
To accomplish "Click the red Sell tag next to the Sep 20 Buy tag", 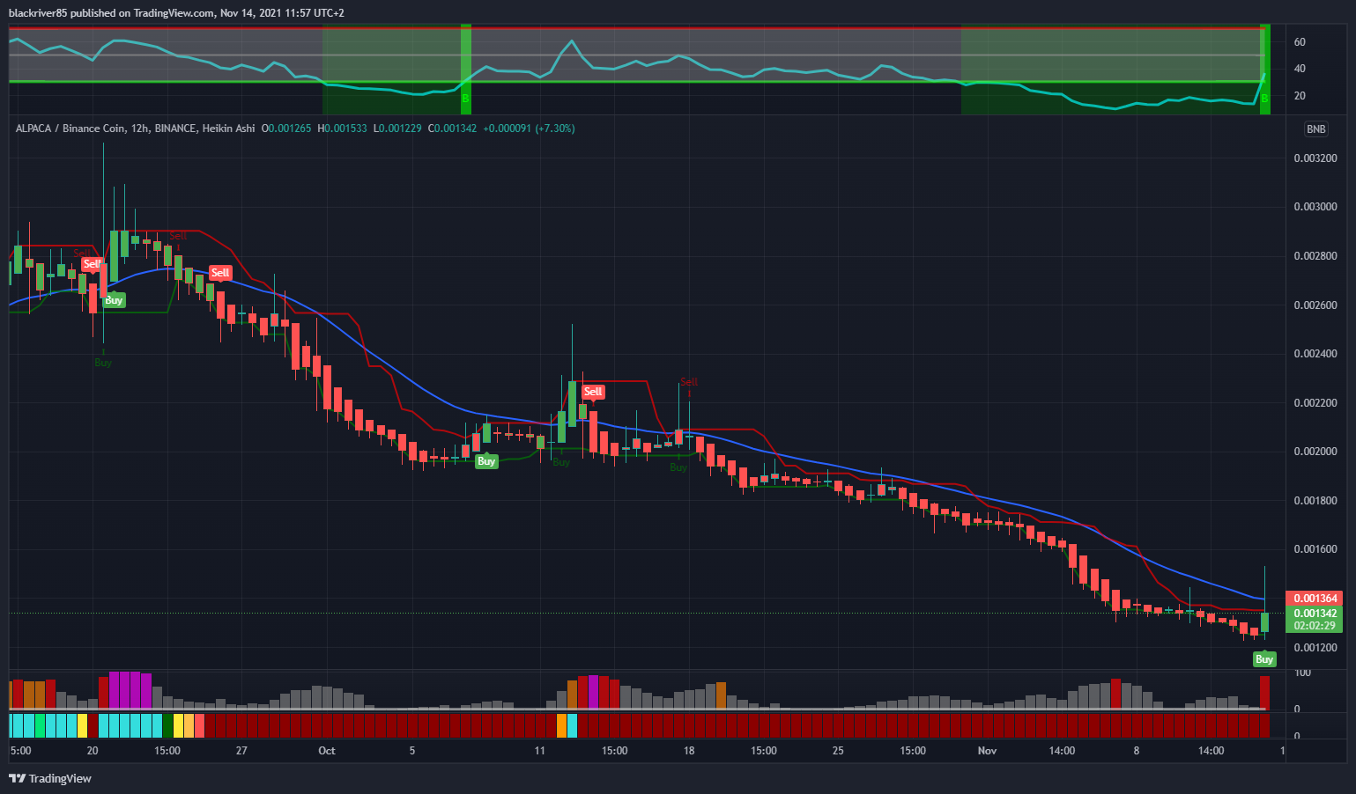I will pyautogui.click(x=92, y=264).
